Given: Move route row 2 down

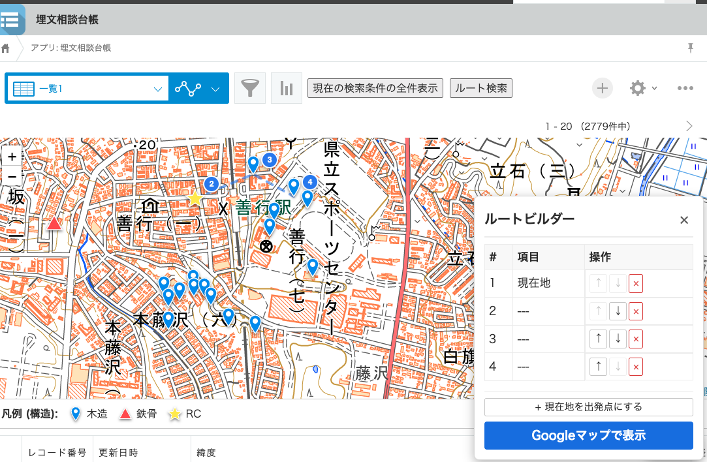Looking at the screenshot, I should coord(618,311).
